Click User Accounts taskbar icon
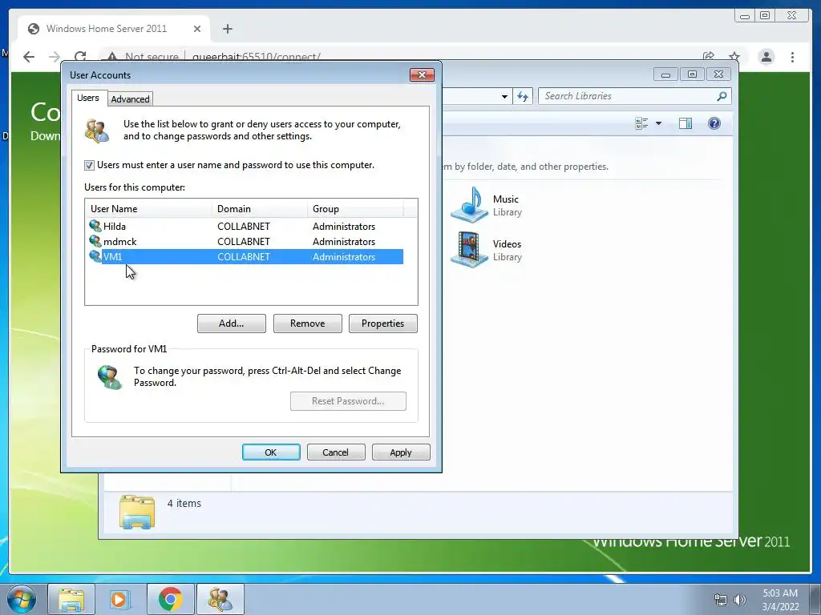 click(x=220, y=599)
